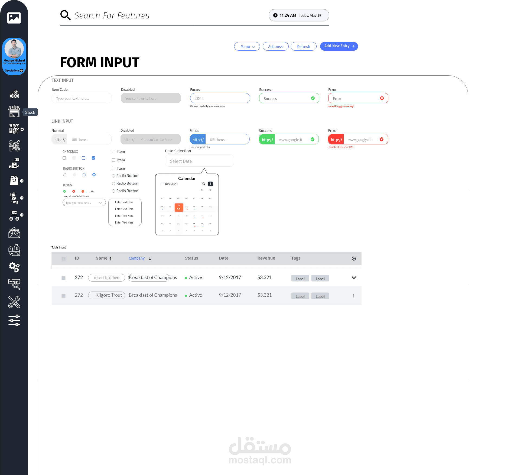Select the first Radio Button option

[x=113, y=176]
